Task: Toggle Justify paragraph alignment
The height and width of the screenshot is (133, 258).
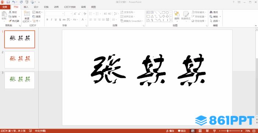Action: pos(103,19)
